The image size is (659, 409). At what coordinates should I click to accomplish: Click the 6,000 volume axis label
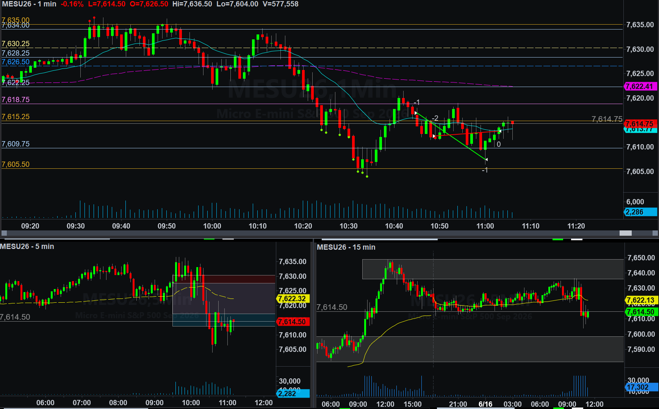point(635,202)
